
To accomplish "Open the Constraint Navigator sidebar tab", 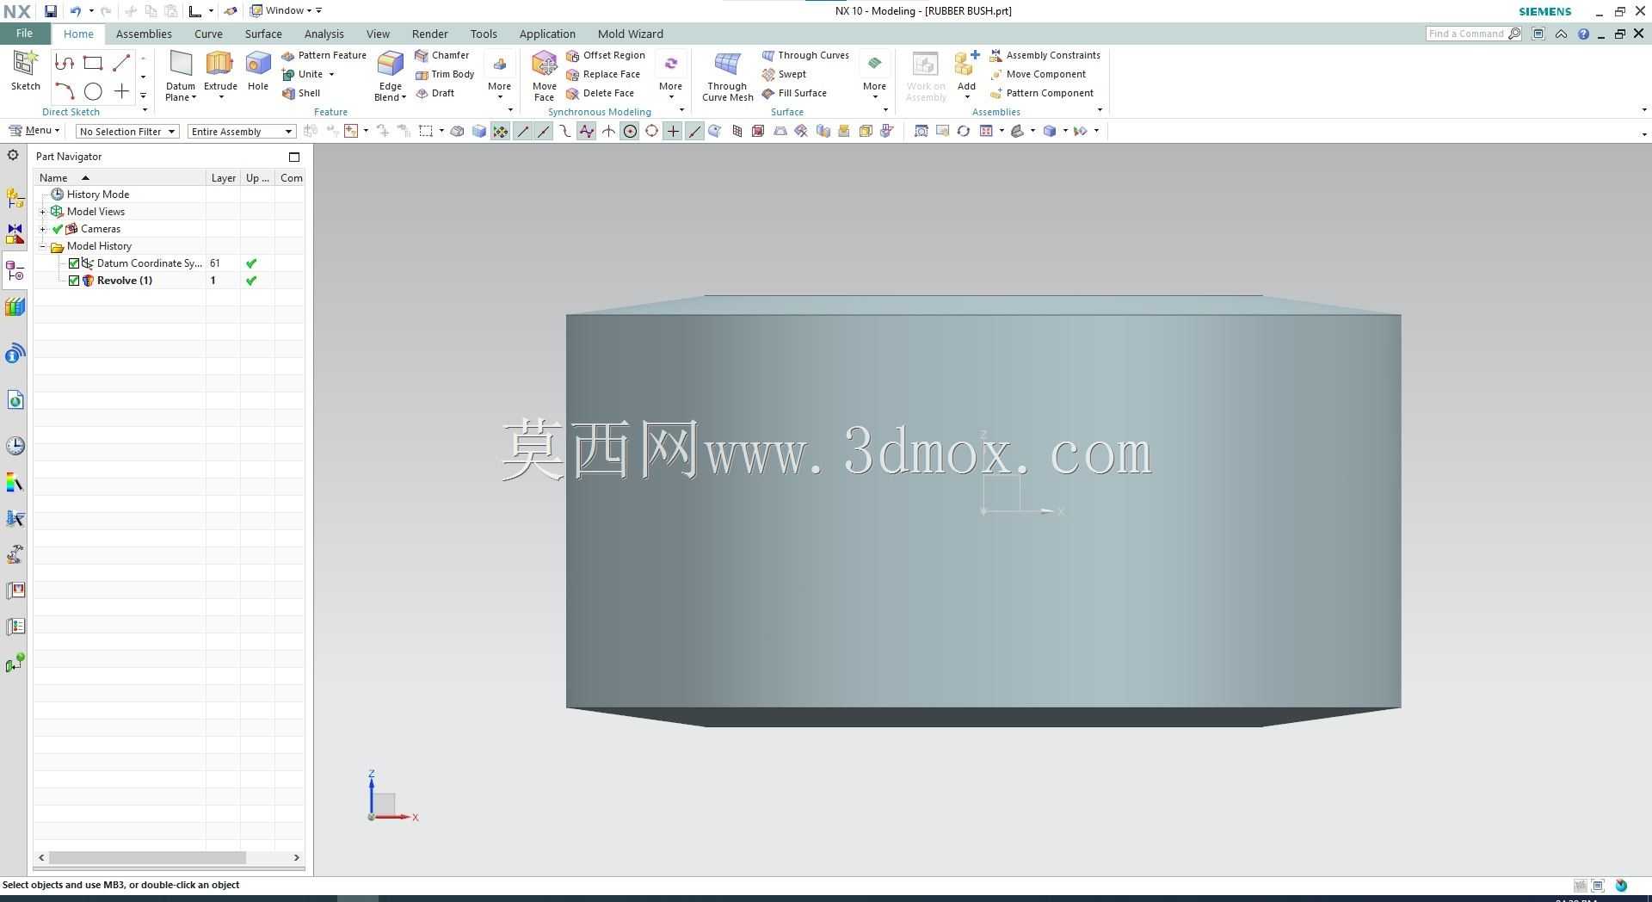I will (x=15, y=234).
